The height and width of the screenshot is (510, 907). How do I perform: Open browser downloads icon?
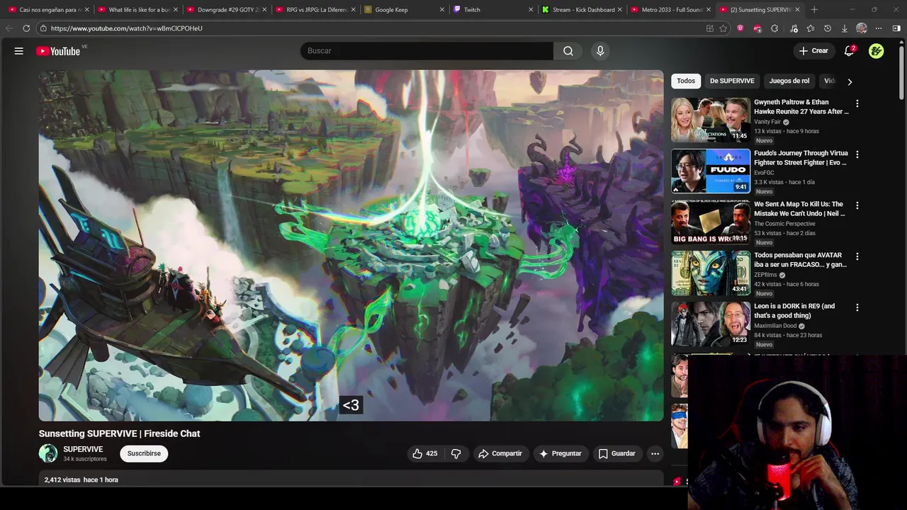tap(844, 28)
